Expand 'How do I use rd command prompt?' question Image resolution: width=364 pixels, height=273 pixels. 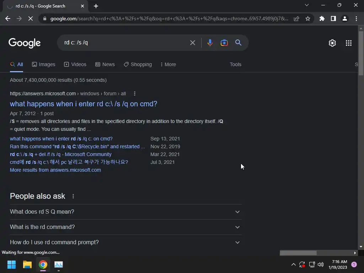pyautogui.click(x=125, y=242)
